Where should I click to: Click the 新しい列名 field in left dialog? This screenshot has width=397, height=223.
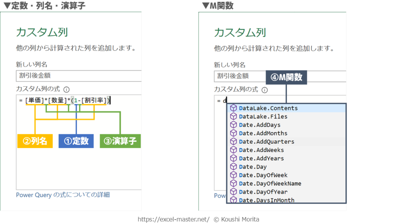point(79,76)
